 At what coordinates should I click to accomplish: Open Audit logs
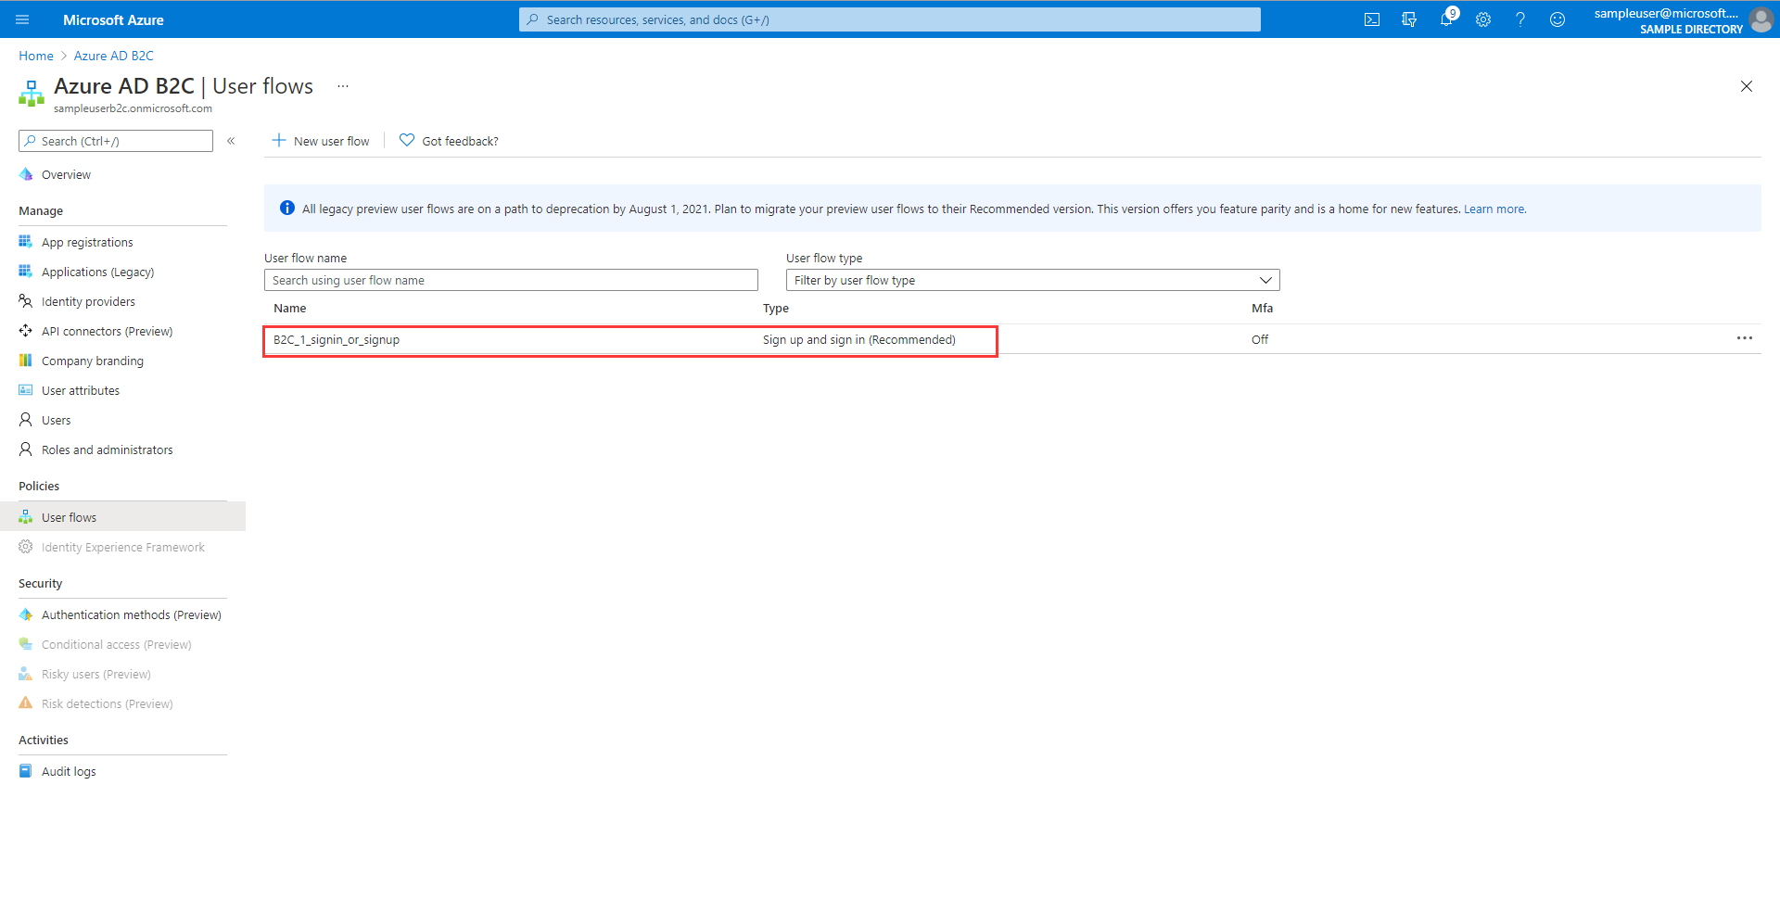(x=68, y=771)
